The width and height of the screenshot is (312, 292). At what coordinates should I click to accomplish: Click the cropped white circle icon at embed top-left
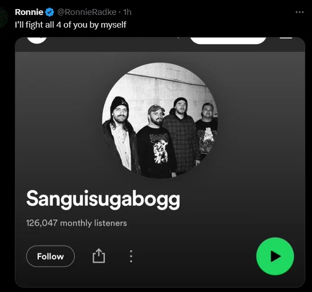point(37,40)
